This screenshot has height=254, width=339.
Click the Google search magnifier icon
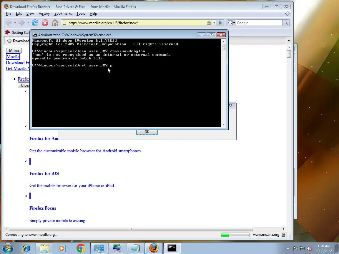point(286,23)
